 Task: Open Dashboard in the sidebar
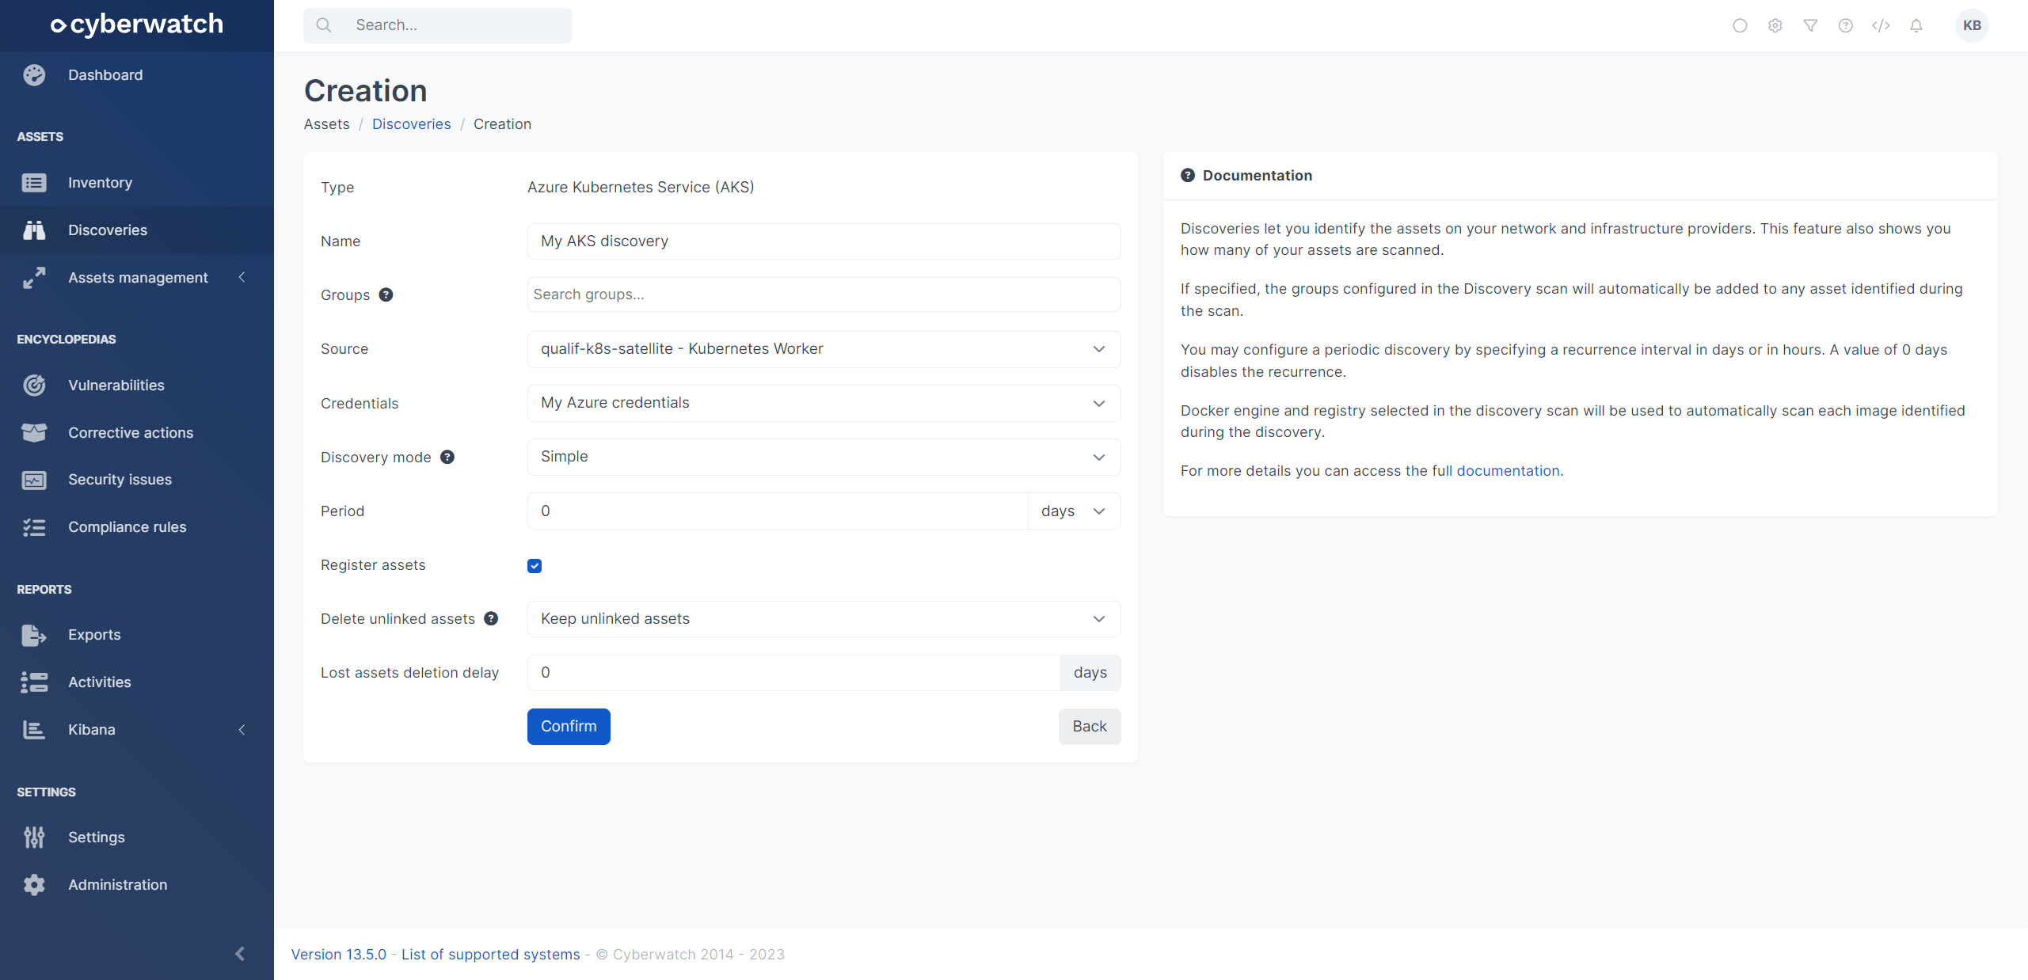click(x=137, y=75)
